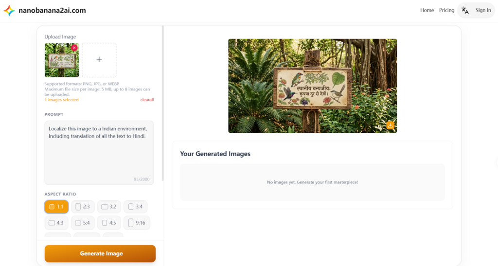Open the Pricing page

point(446,10)
